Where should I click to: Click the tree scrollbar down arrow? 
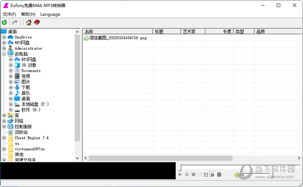(x=77, y=158)
